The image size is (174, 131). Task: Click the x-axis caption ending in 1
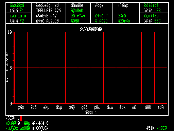click(91, 113)
